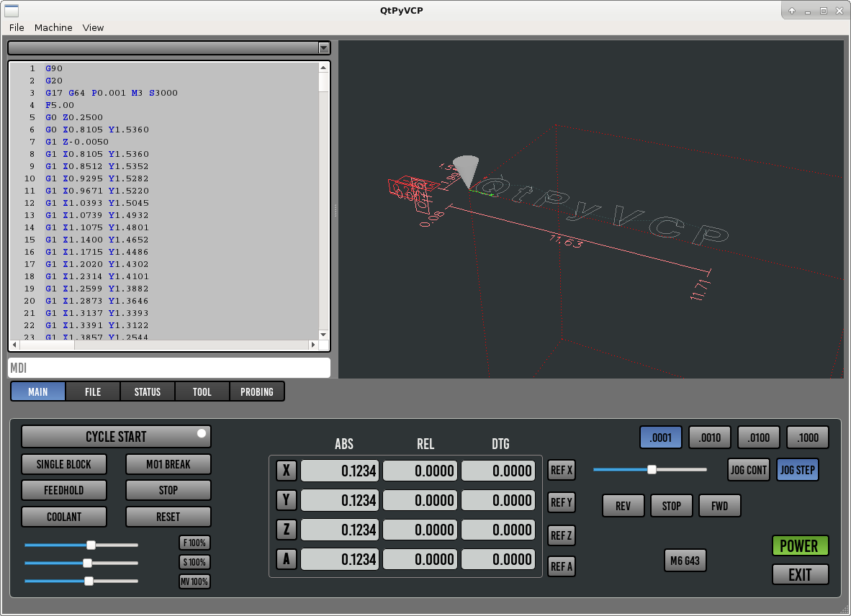Reset feed override with F 100% button

(194, 543)
